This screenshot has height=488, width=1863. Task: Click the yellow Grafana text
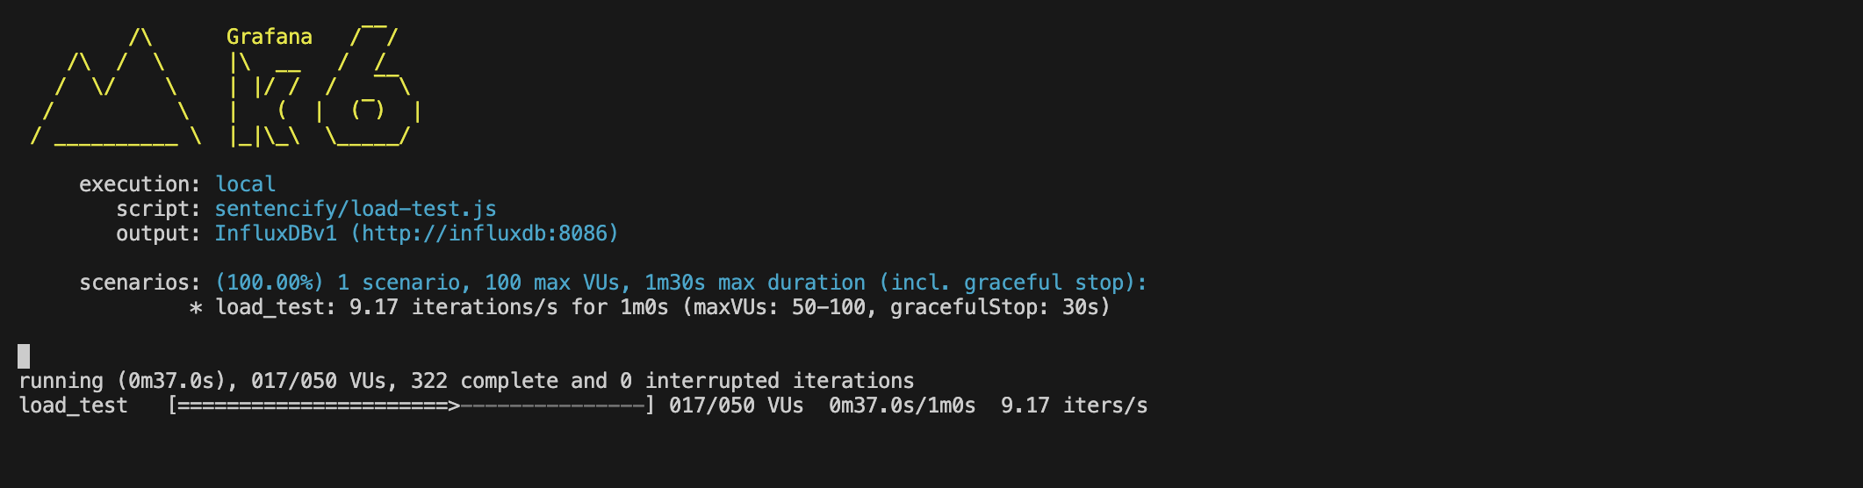coord(269,37)
